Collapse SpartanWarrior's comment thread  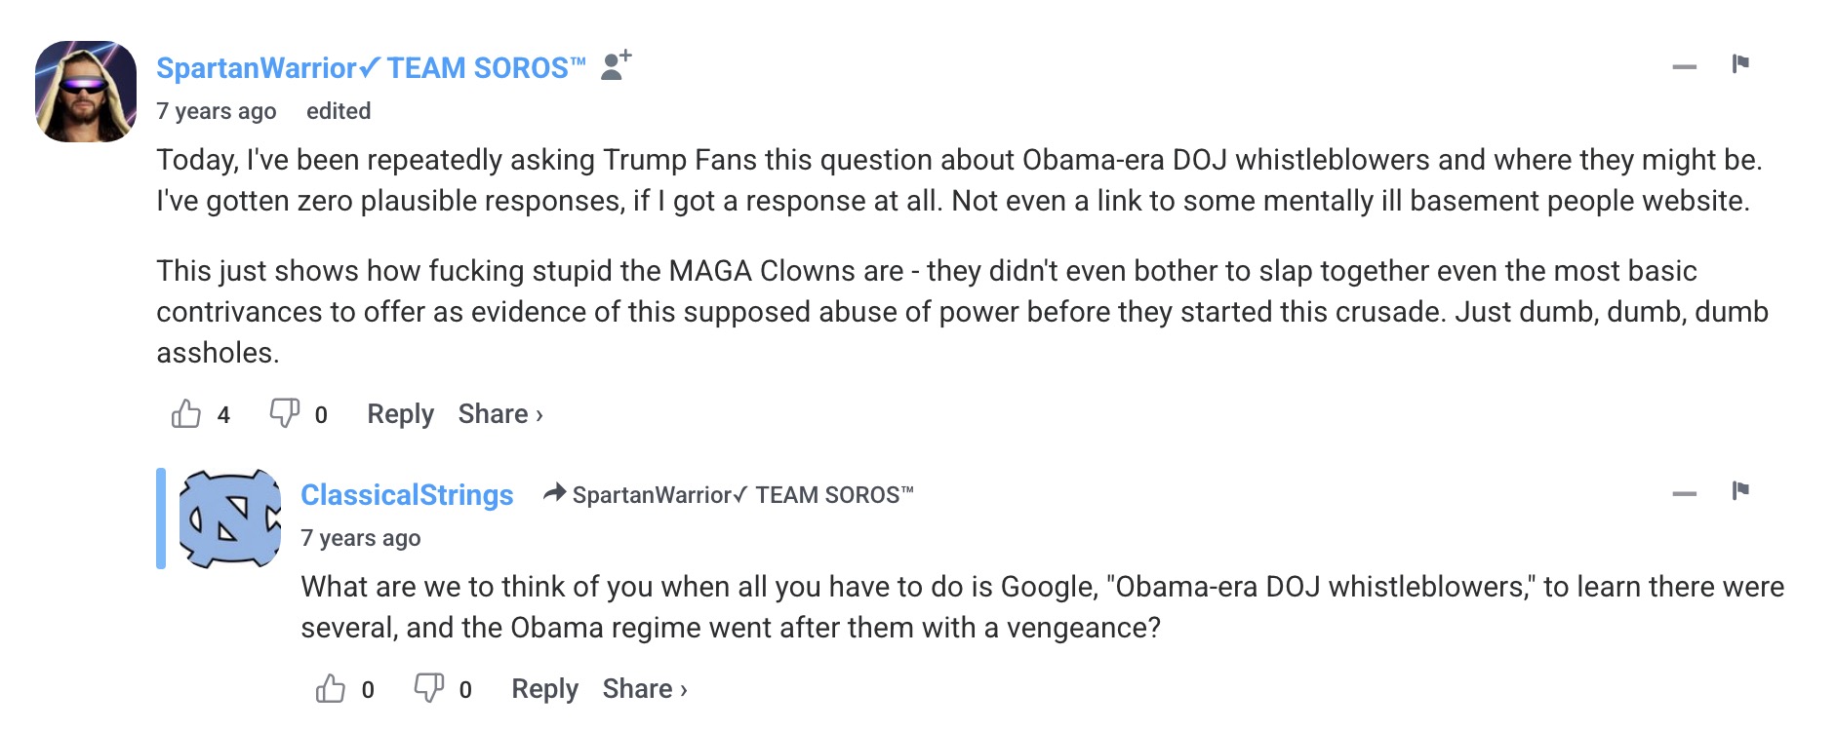point(1684,67)
